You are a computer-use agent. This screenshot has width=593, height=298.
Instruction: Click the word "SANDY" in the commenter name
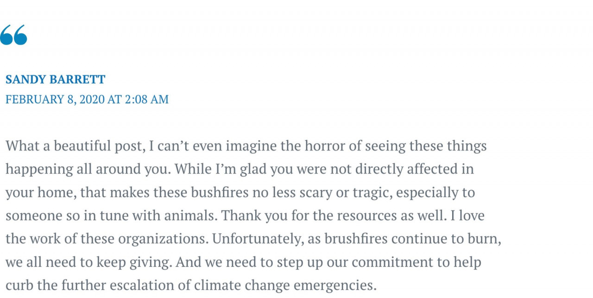(25, 79)
